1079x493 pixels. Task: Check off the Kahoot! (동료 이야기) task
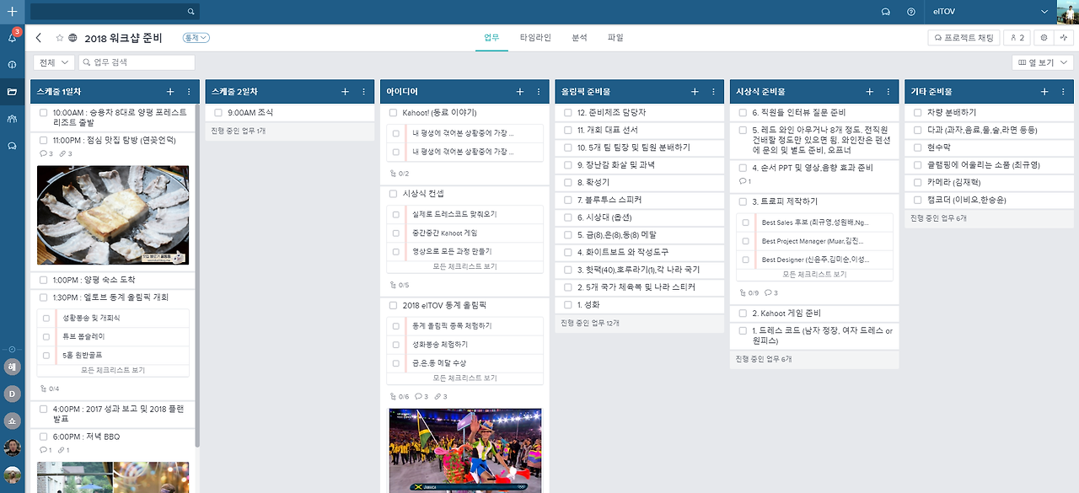393,112
